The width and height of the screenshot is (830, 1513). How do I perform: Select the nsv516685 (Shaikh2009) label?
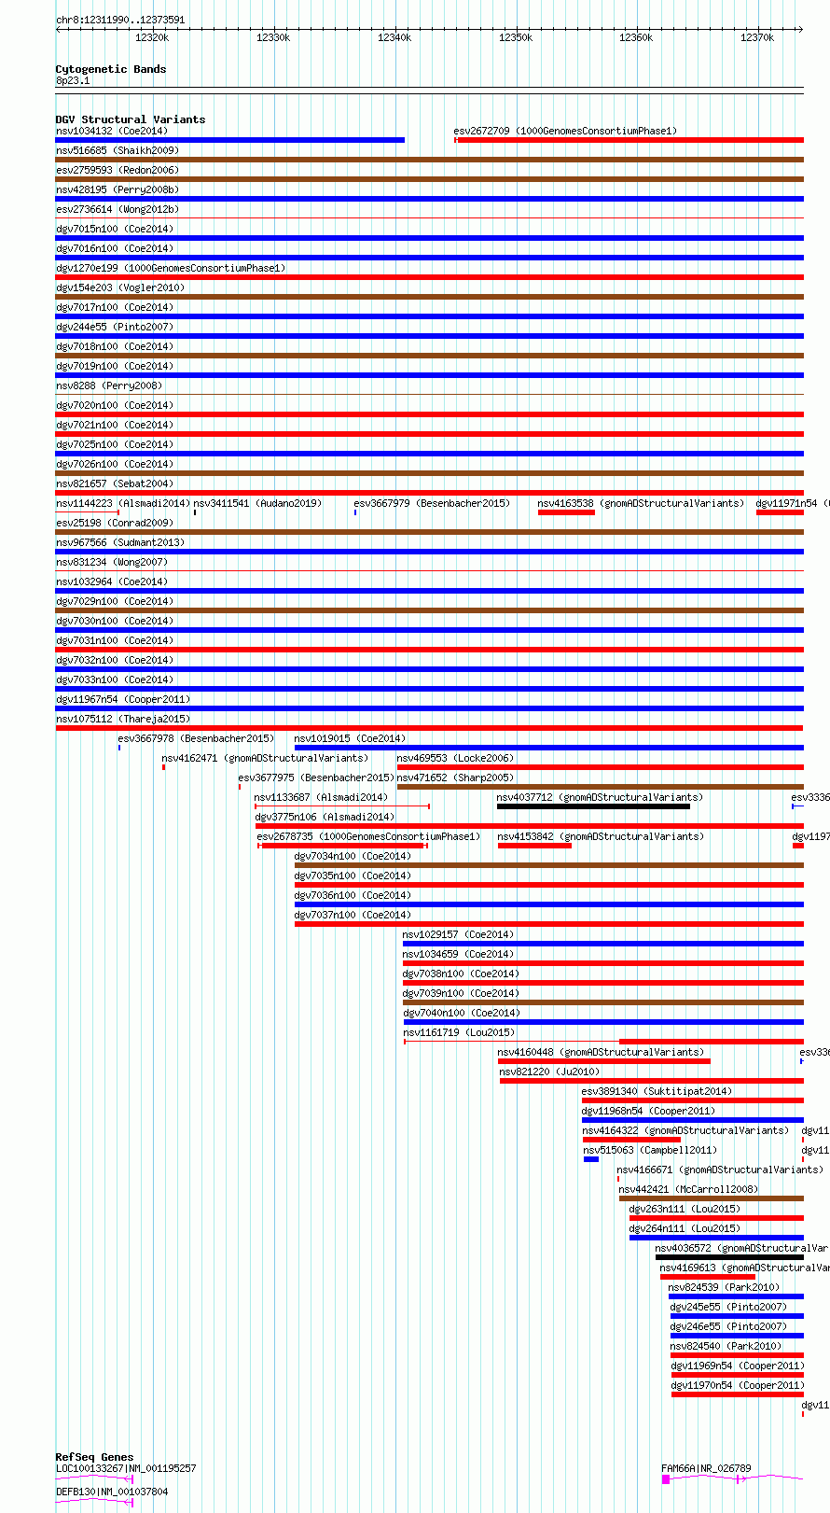[118, 150]
